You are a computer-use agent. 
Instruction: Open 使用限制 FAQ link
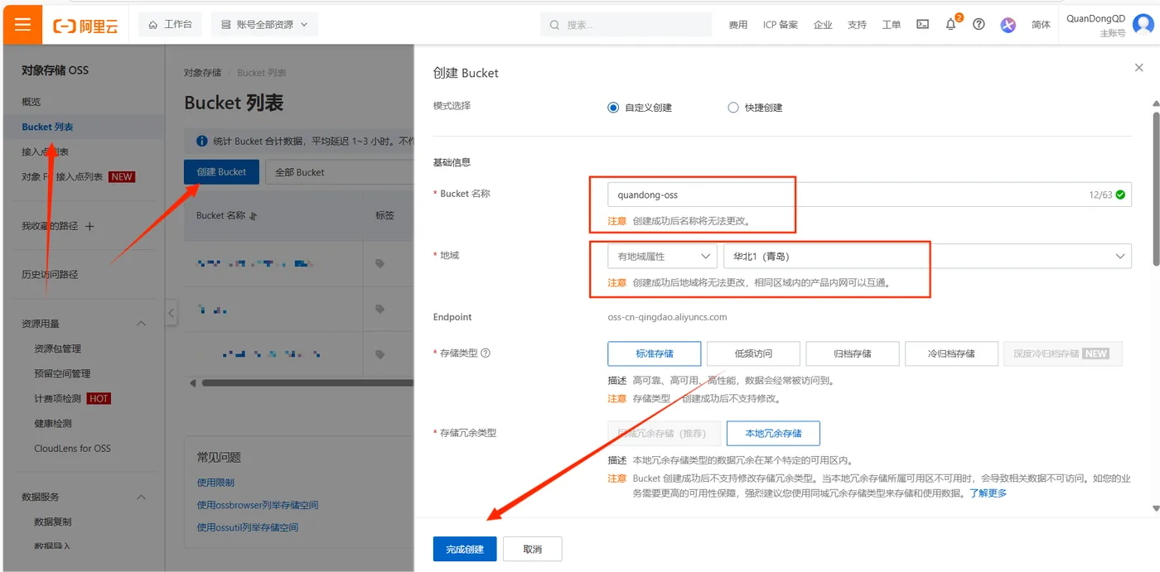tap(215, 483)
